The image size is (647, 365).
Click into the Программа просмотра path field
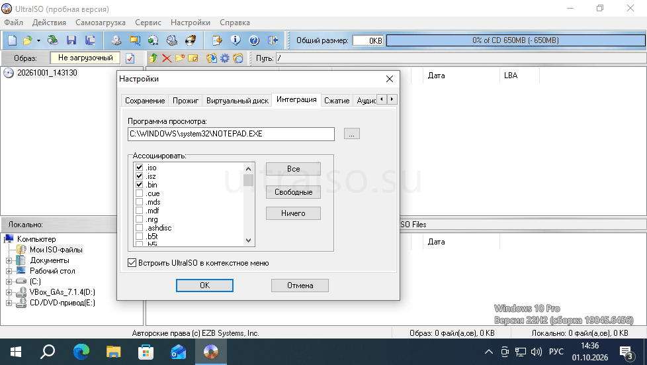231,134
